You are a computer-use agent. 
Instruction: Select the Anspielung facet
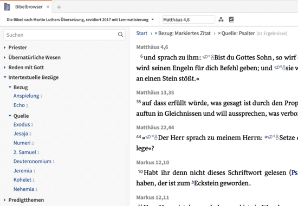(26, 96)
